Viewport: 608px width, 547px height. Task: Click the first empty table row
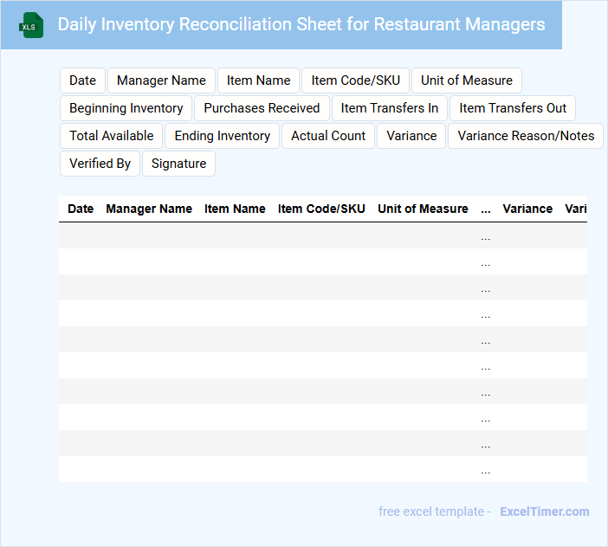(x=322, y=235)
